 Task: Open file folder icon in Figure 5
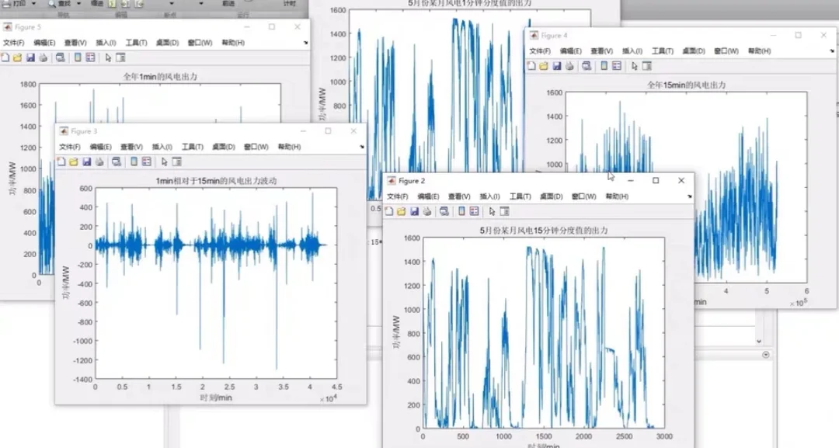(x=18, y=57)
